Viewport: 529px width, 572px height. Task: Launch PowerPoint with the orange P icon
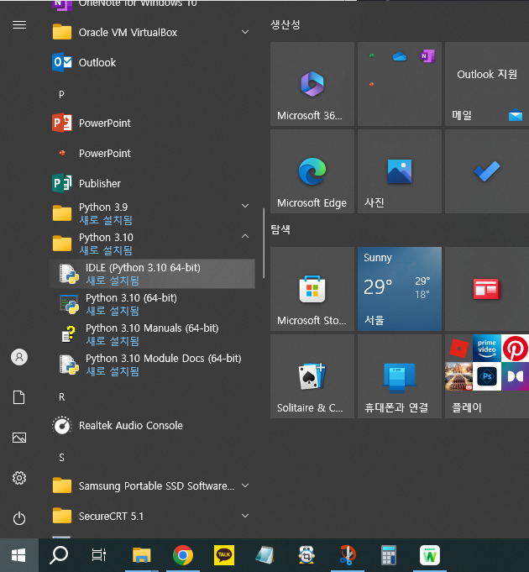(x=152, y=123)
